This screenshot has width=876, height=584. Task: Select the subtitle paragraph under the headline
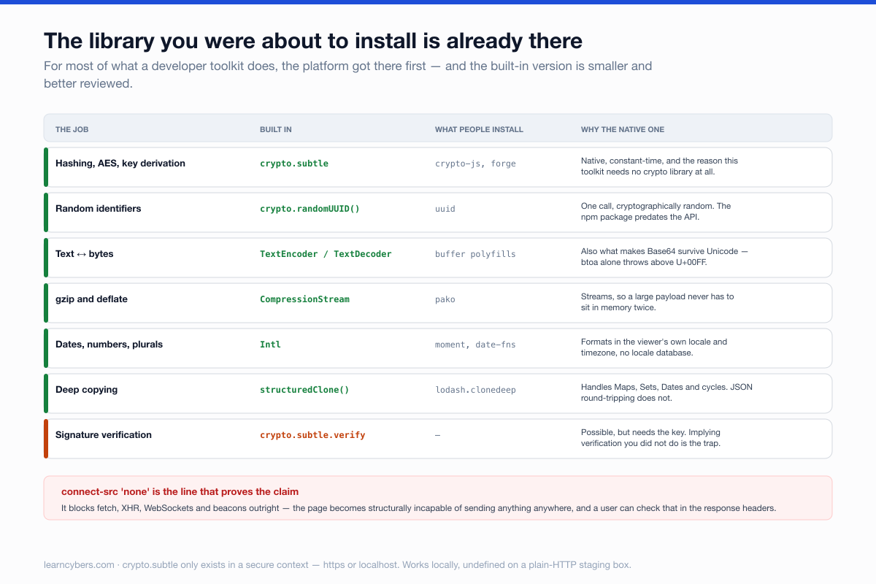coord(347,74)
